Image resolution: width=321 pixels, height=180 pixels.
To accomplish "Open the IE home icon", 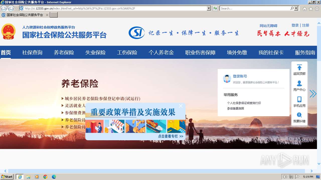I will [304, 8].
